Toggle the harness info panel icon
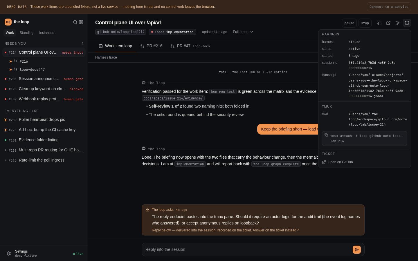Screen dimensions: 418x261 tap(407, 23)
